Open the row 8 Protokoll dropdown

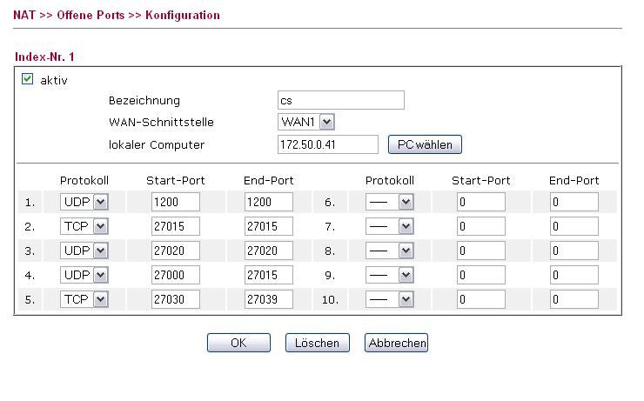pyautogui.click(x=389, y=251)
